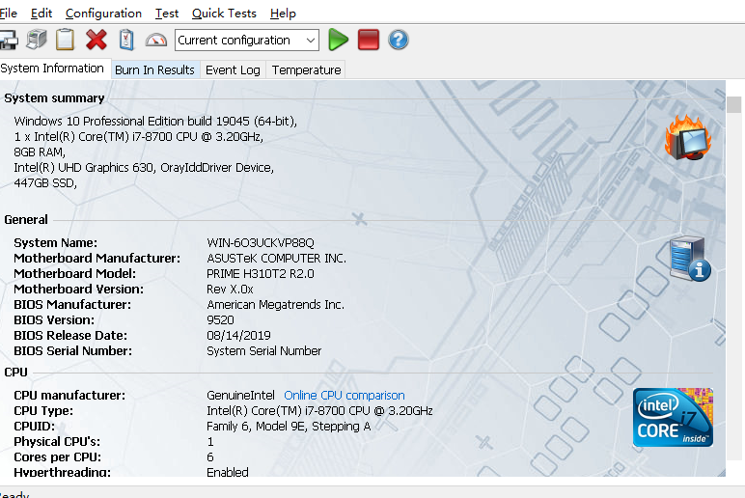Select the BIOS release date 08/14/2019
745x498 pixels.
pos(238,336)
